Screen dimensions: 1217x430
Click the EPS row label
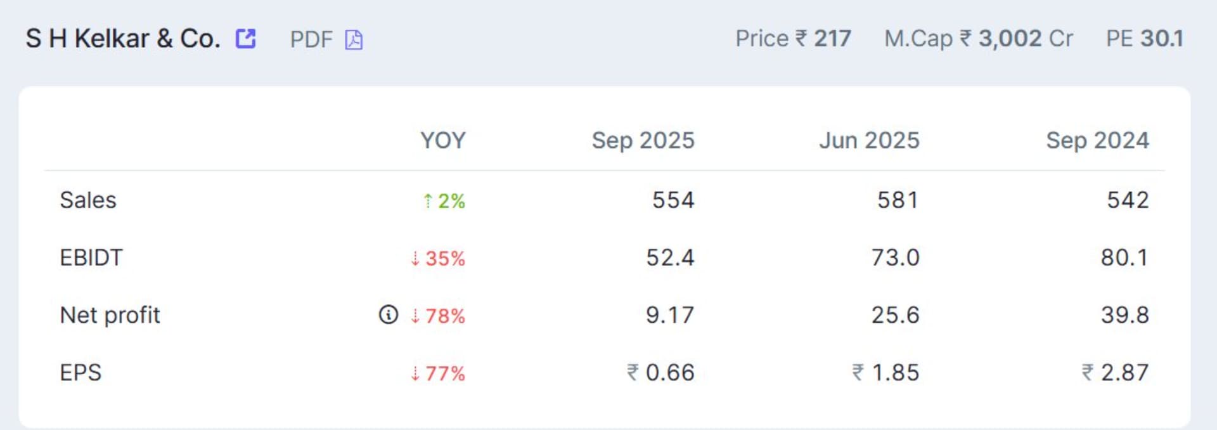coord(80,372)
